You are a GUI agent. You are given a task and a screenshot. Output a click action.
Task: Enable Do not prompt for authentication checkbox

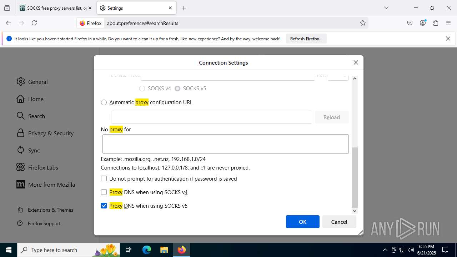click(104, 178)
